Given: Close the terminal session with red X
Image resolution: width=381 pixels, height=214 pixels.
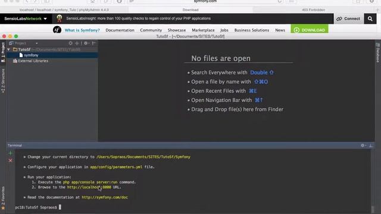Looking at the screenshot, I should (x=11, y=160).
